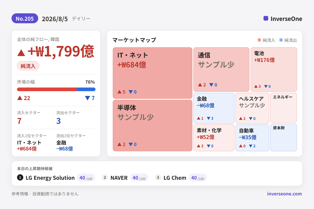314x209 pixels.
Task: Click the 純流出 legend blue swatch
Action: [281, 40]
